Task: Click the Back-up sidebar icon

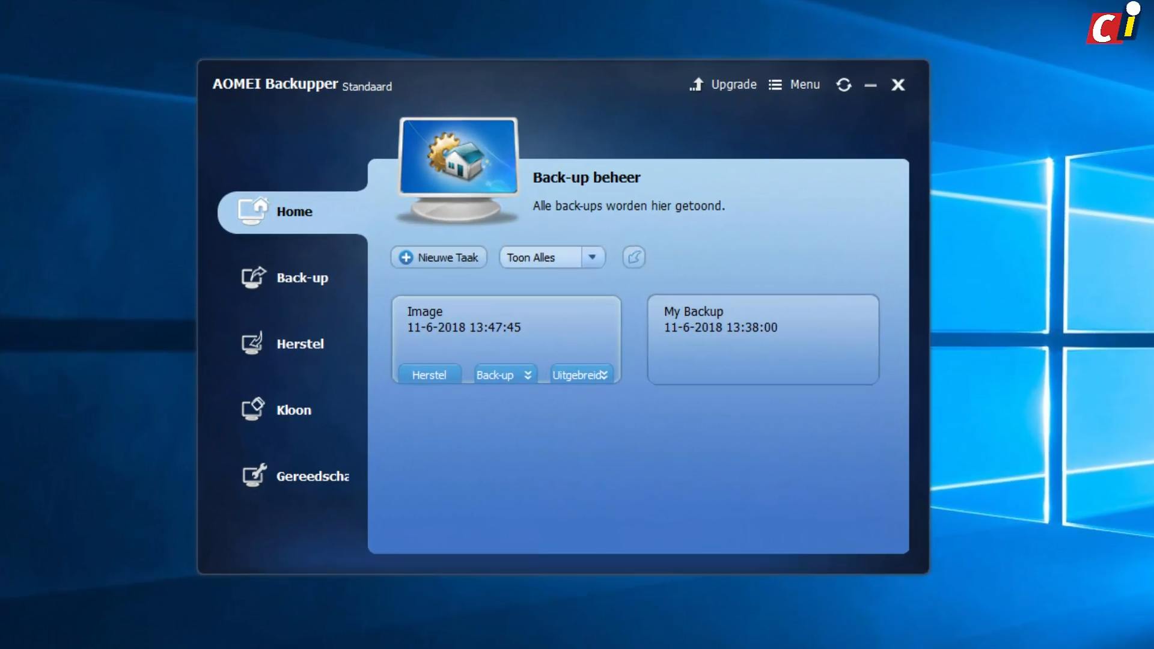Action: [x=253, y=277]
